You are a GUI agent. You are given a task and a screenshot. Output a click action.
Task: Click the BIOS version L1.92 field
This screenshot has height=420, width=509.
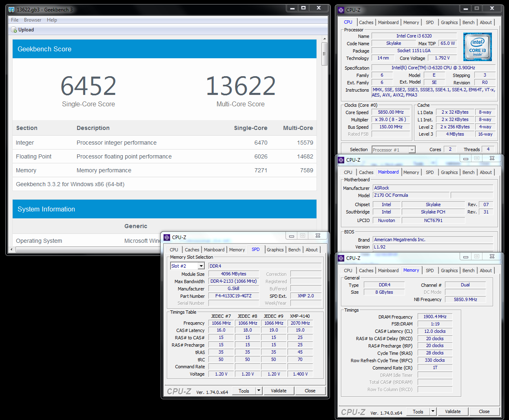433,247
